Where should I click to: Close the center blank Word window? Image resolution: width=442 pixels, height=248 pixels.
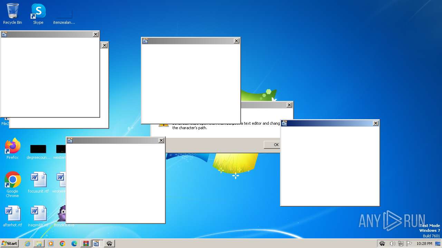click(237, 41)
